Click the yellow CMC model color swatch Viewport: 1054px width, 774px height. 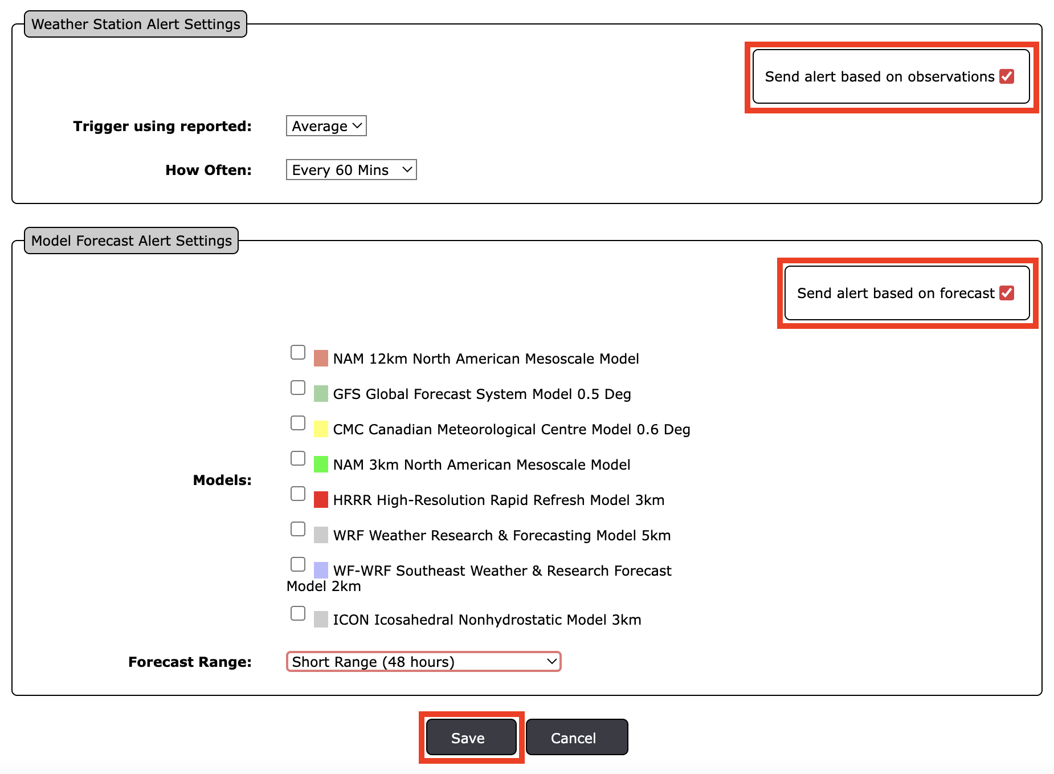[321, 429]
